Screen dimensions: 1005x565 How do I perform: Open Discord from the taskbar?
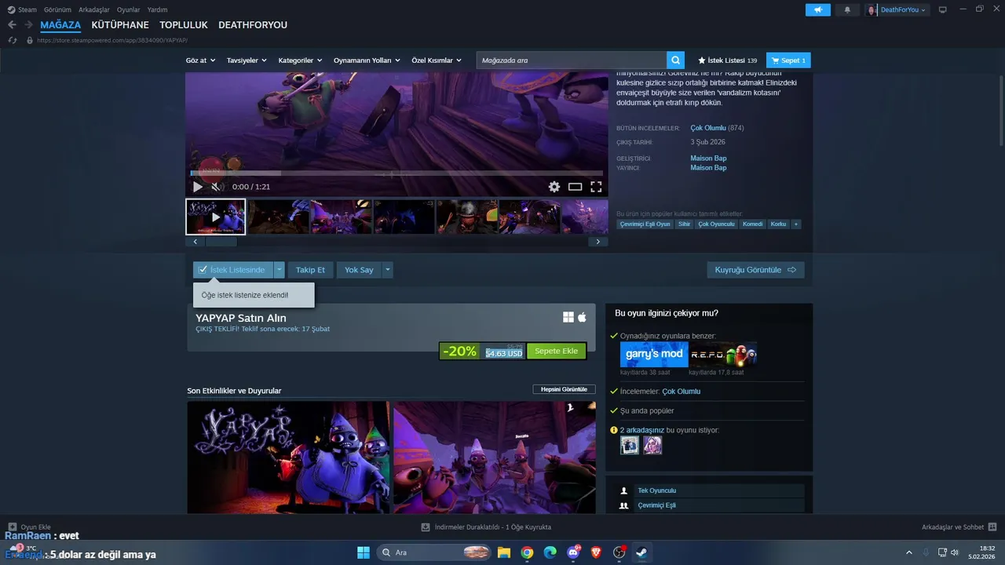click(x=573, y=552)
